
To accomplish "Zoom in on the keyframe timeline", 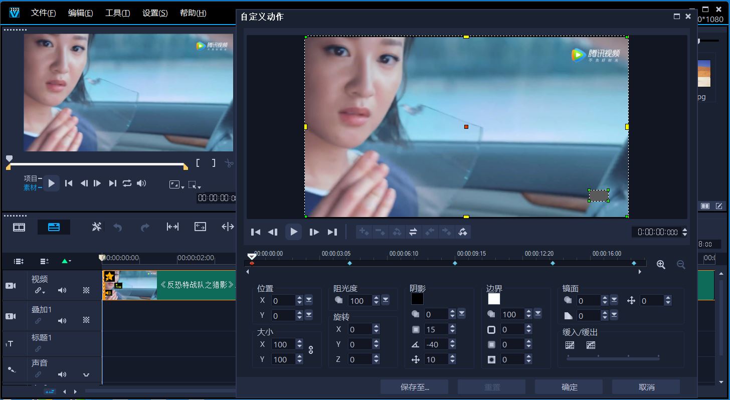I will [x=661, y=265].
